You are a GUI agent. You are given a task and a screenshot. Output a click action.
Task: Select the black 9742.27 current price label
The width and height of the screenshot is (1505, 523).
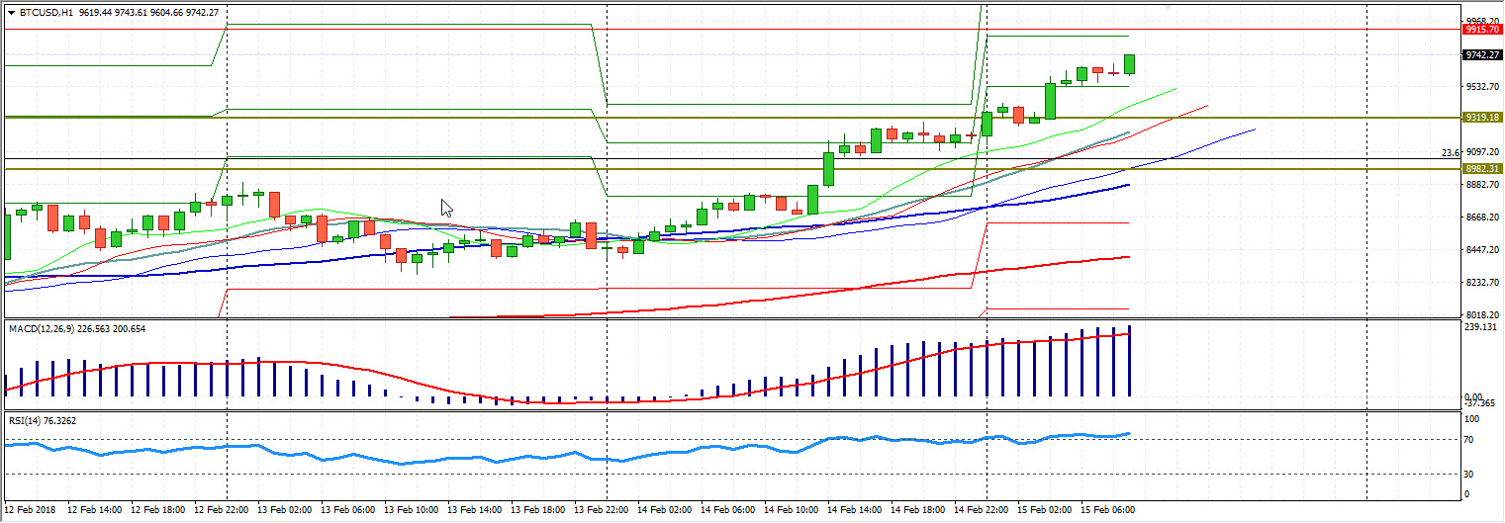[1482, 55]
